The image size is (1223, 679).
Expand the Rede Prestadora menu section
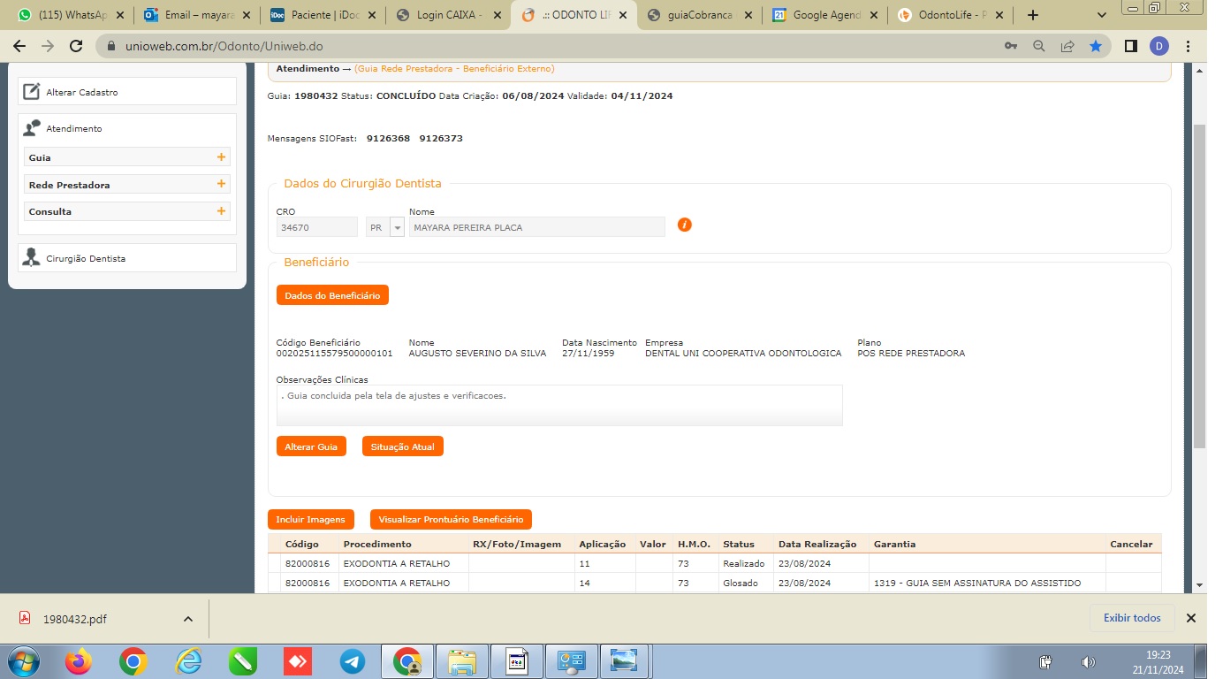pos(221,185)
